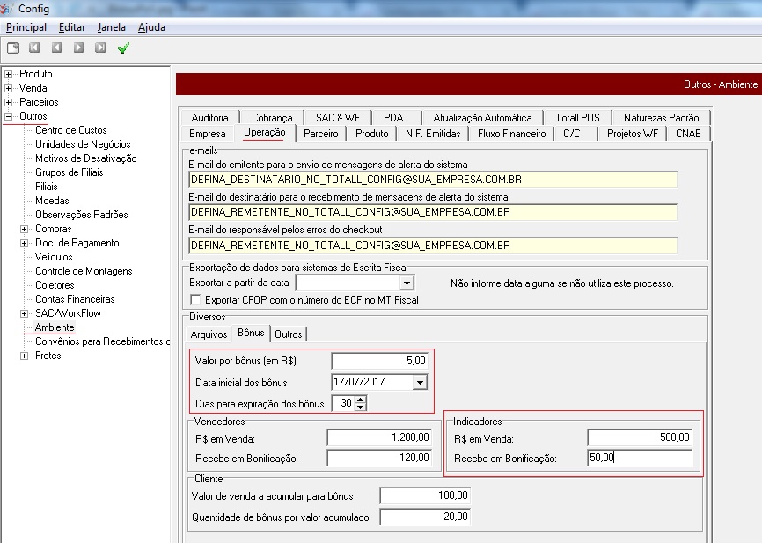Confirm changes with the green checkmark
The image size is (762, 543).
pos(123,48)
